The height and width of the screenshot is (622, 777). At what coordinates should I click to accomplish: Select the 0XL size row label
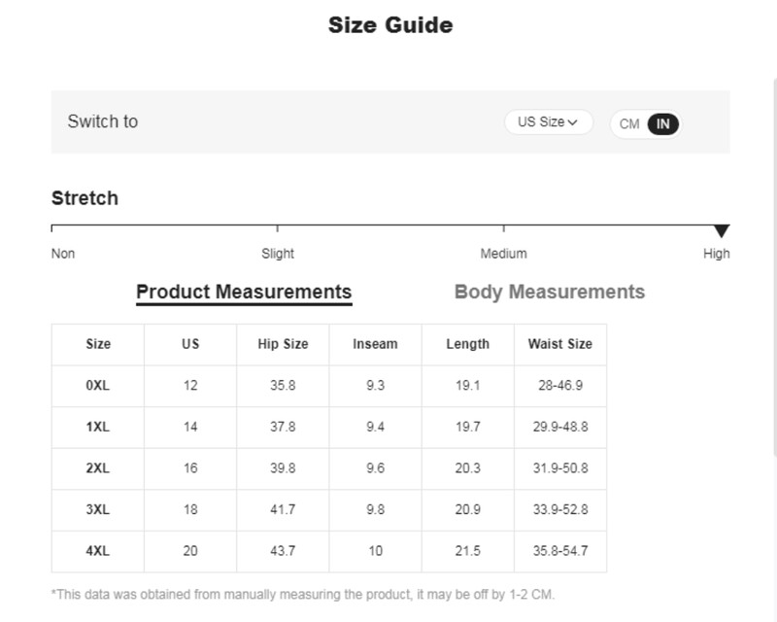[x=98, y=386]
